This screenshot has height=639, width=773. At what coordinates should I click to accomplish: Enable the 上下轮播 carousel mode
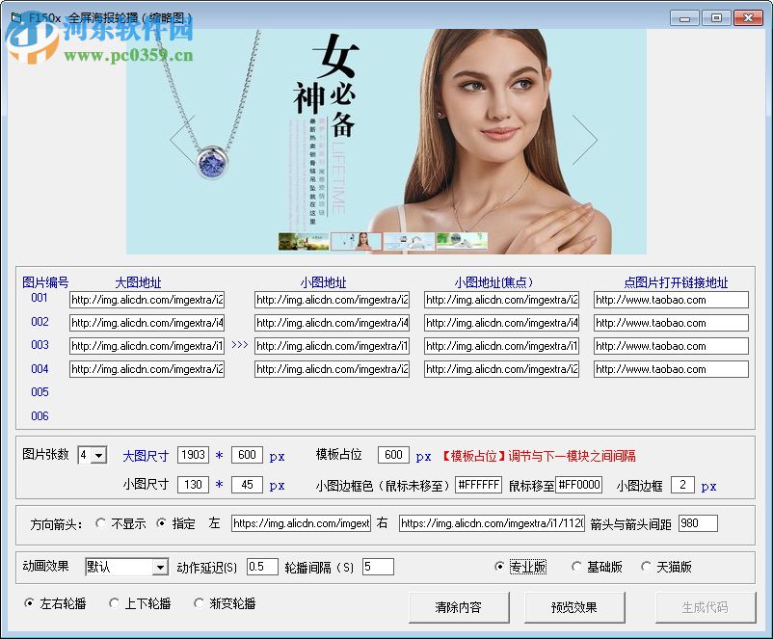tap(115, 603)
